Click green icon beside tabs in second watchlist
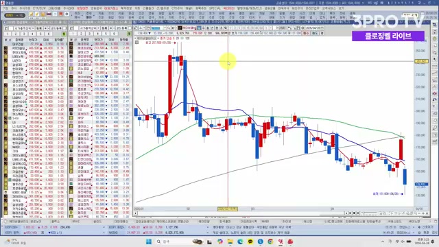Viewport: 439px width, 247px height. [x=130, y=34]
